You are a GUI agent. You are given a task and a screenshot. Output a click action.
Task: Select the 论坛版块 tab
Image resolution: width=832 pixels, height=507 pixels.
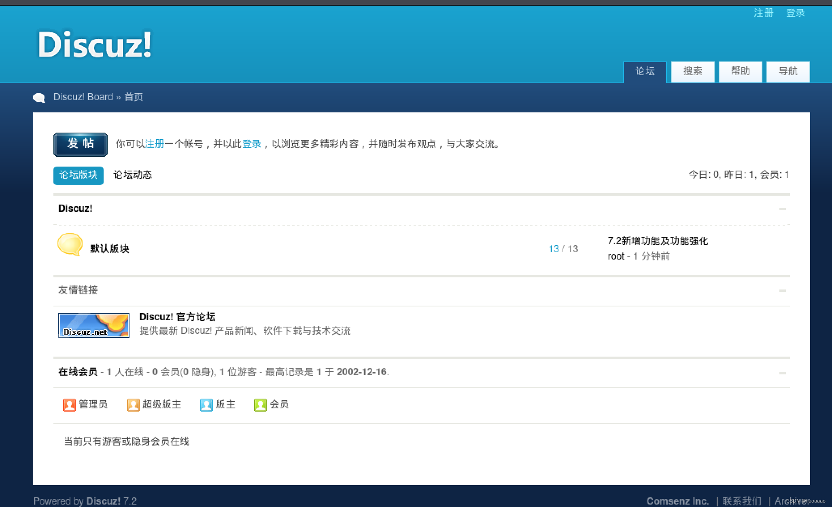point(79,175)
